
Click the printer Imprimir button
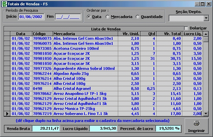197,126
